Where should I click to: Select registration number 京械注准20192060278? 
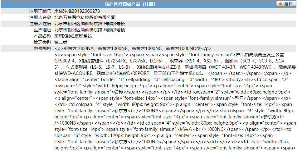coord(77,11)
